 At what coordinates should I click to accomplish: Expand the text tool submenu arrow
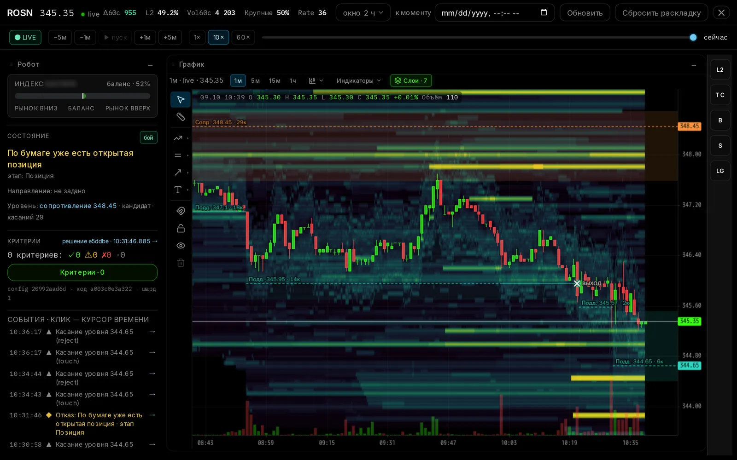point(188,190)
